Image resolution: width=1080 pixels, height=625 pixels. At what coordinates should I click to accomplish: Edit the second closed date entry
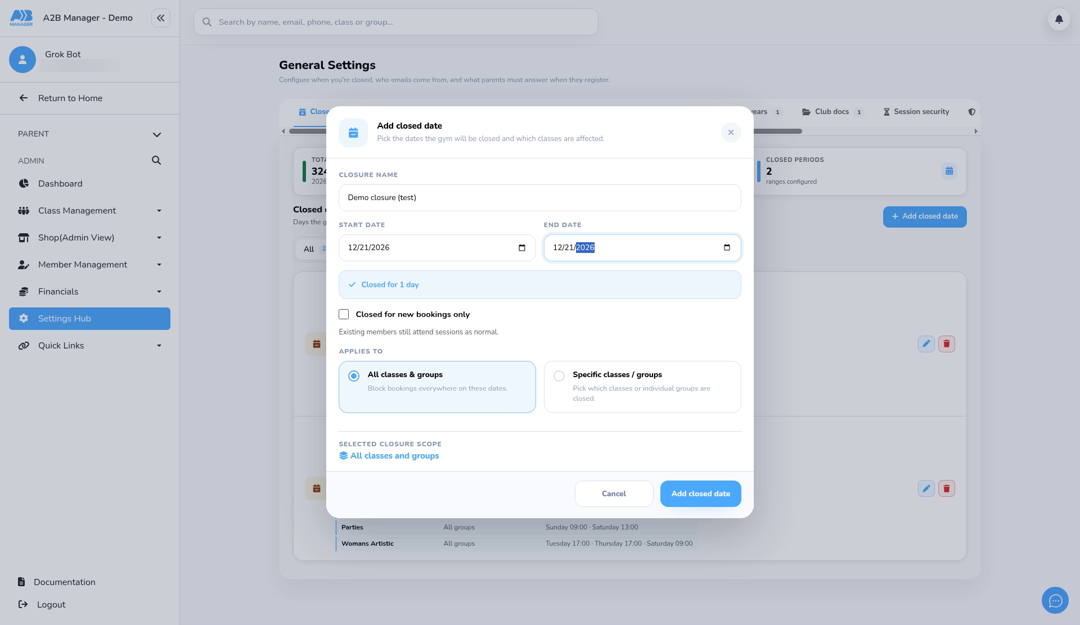tap(926, 488)
